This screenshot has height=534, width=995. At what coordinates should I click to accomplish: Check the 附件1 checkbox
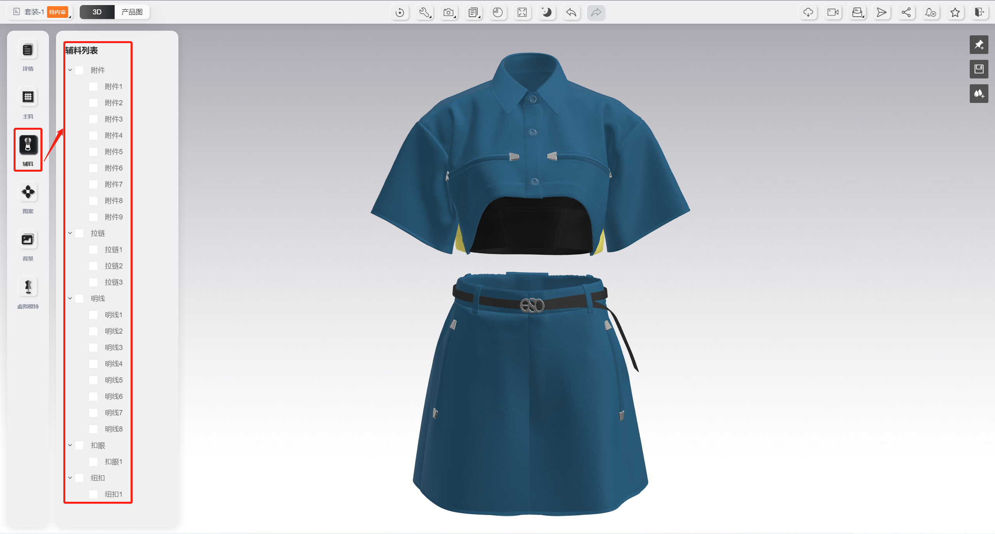pyautogui.click(x=93, y=87)
